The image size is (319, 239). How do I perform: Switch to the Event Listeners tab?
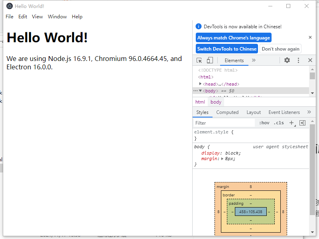pyautogui.click(x=284, y=112)
